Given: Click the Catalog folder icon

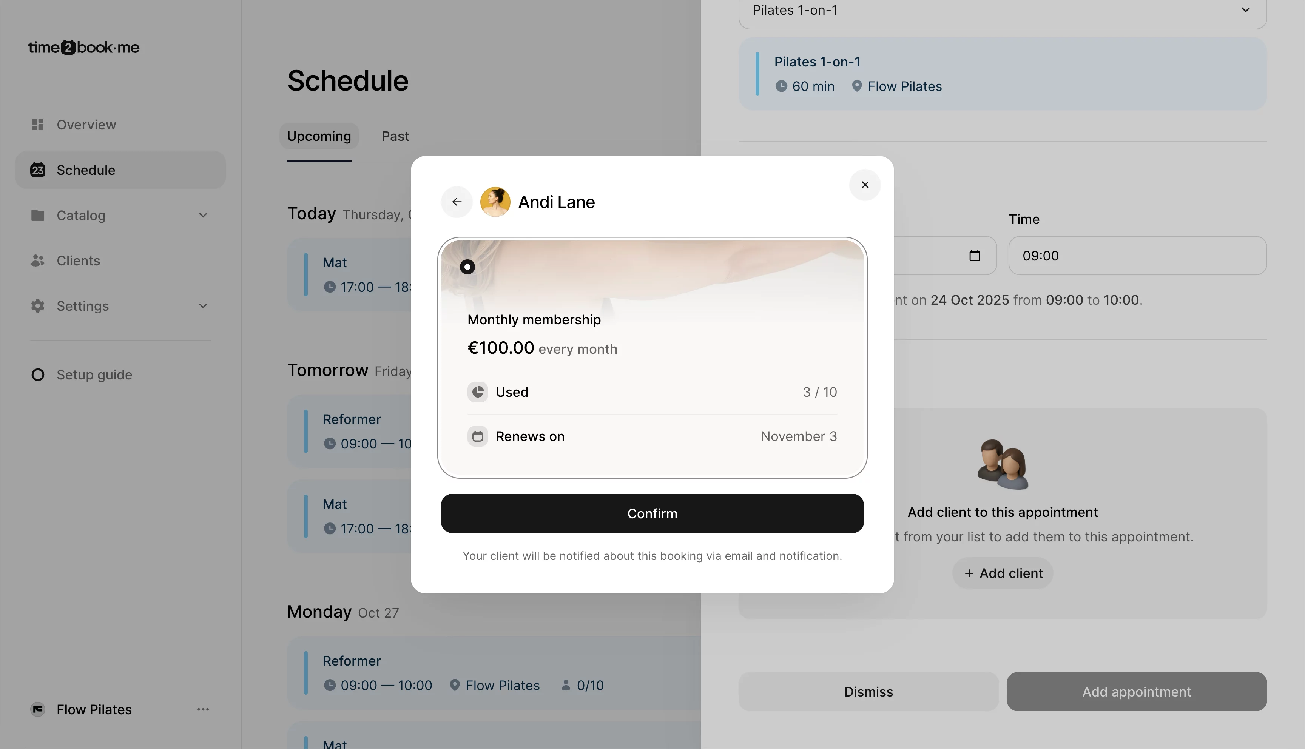Looking at the screenshot, I should pos(37,215).
